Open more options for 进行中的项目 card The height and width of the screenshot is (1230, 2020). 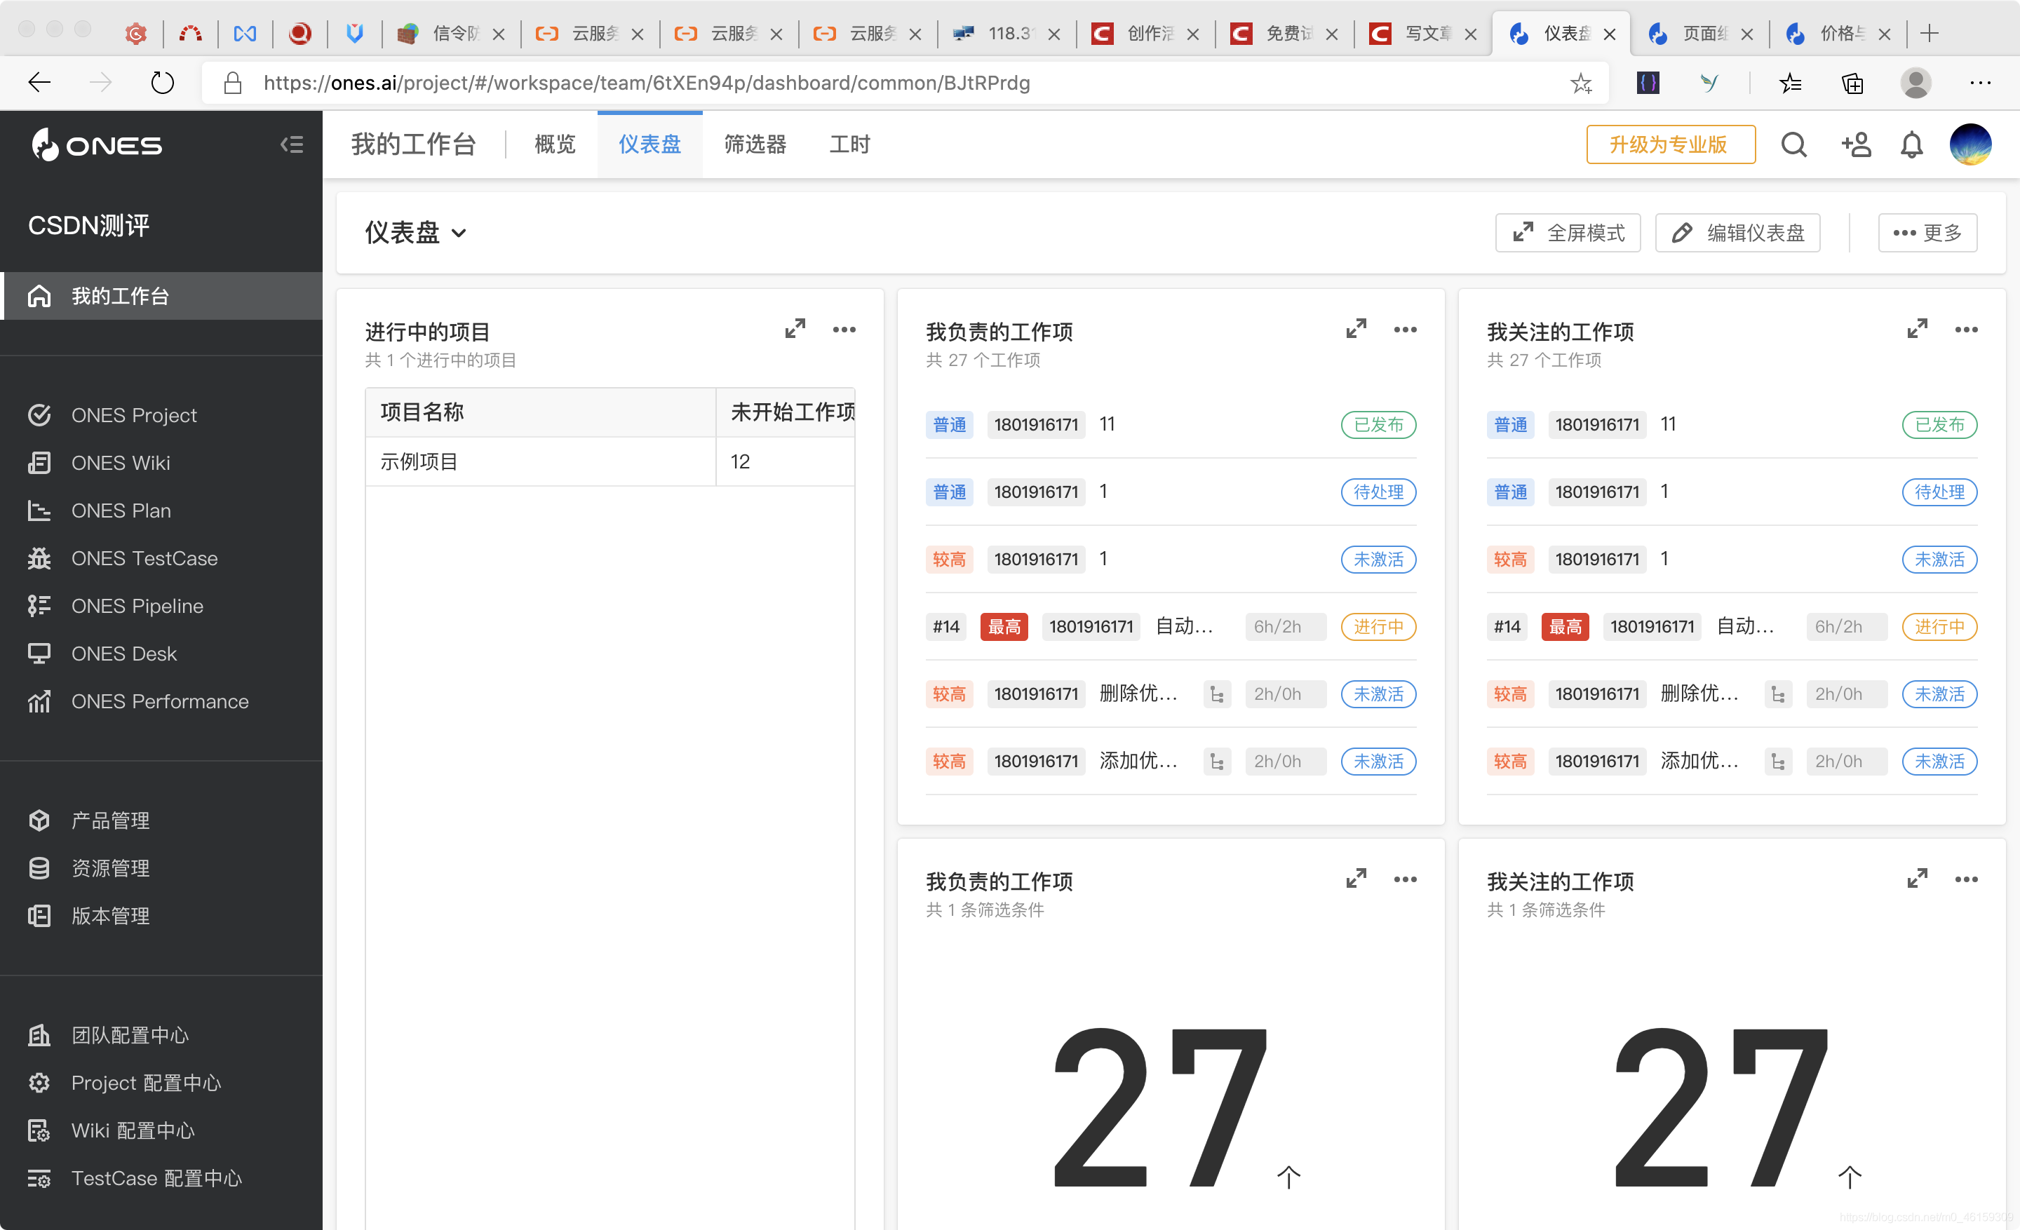click(844, 330)
